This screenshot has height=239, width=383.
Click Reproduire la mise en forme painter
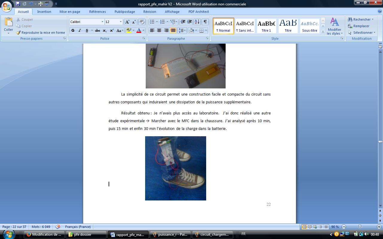tap(40, 33)
